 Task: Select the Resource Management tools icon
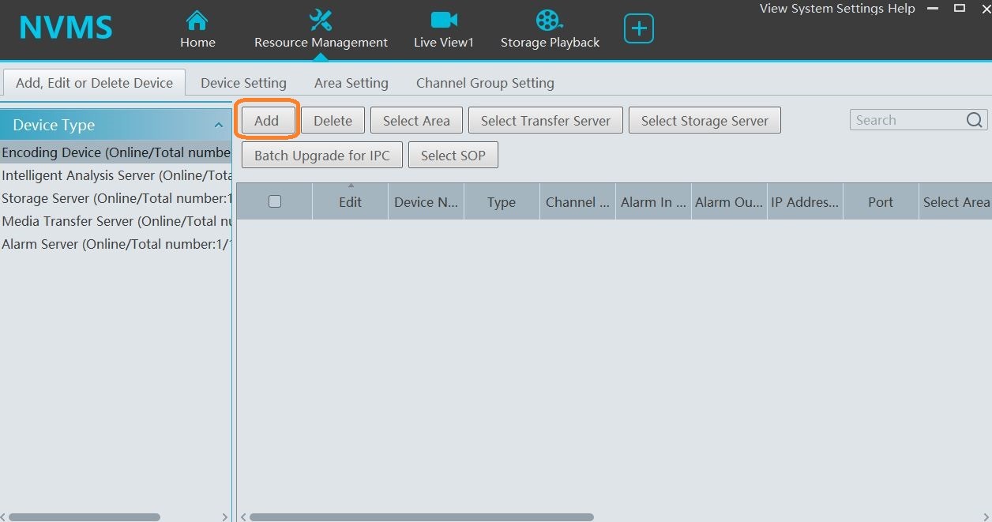point(320,19)
